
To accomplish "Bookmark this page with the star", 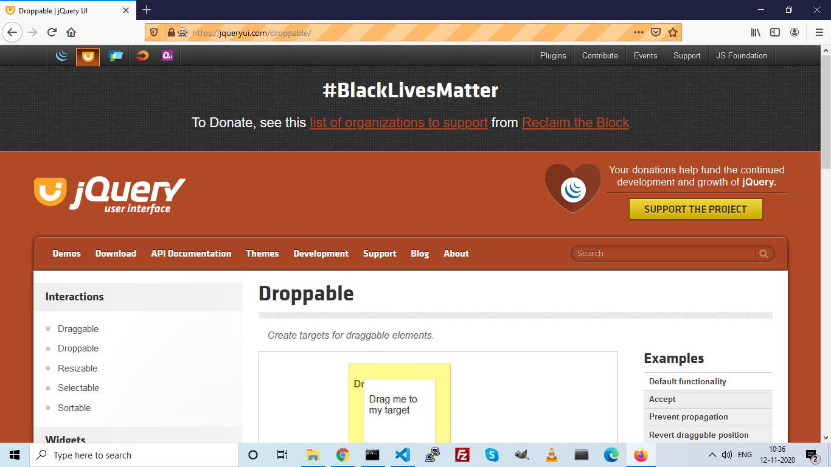I will click(673, 32).
